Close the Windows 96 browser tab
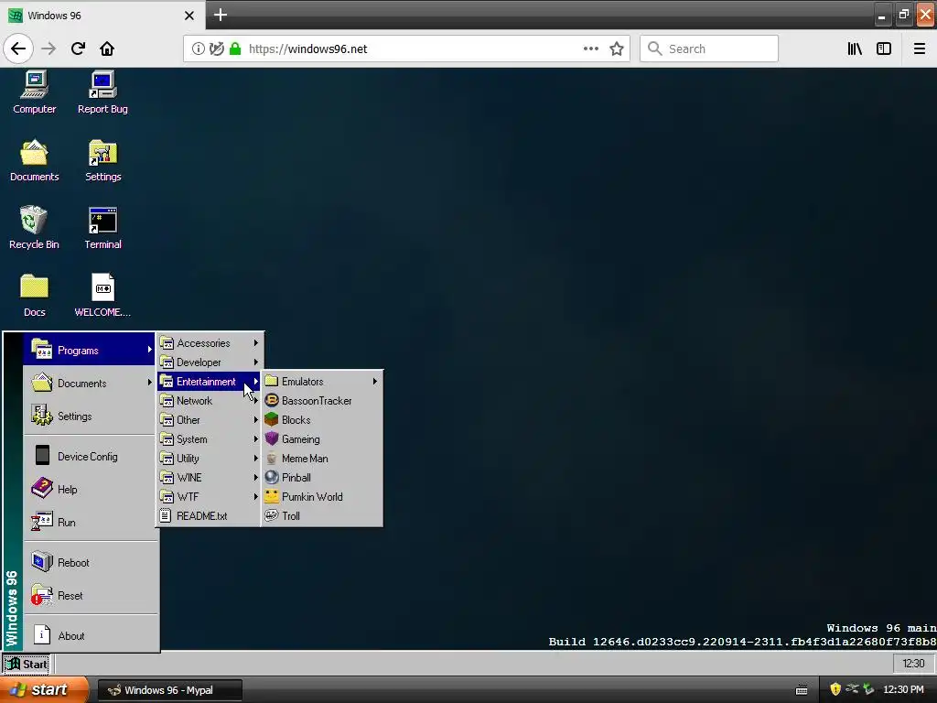This screenshot has width=937, height=703. [x=188, y=16]
